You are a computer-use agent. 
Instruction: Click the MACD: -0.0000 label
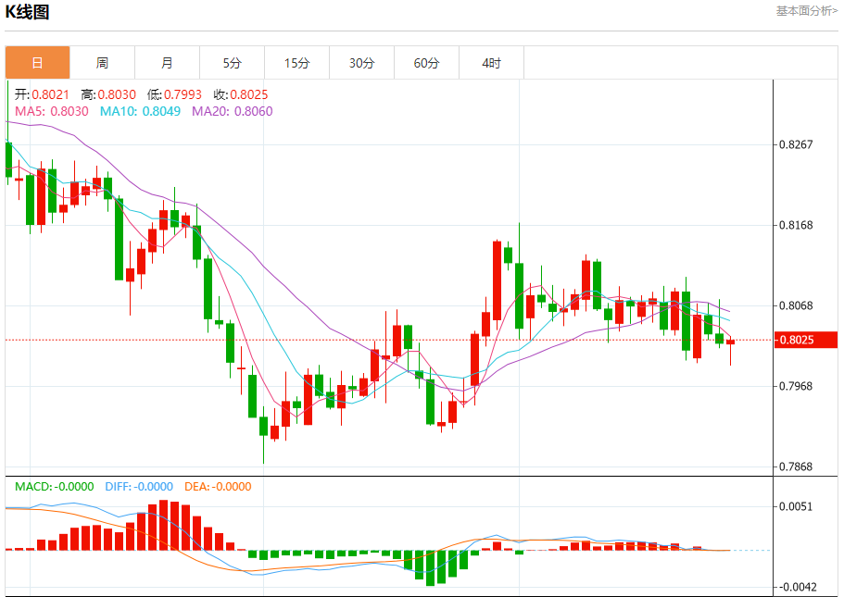(55, 487)
